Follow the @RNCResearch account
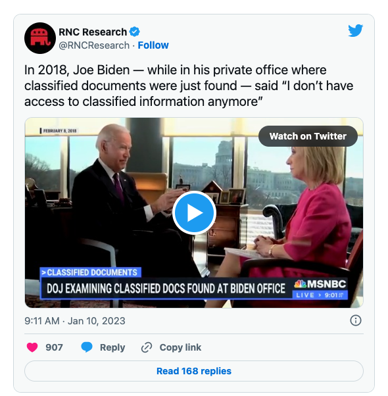The width and height of the screenshot is (388, 396). tap(153, 45)
